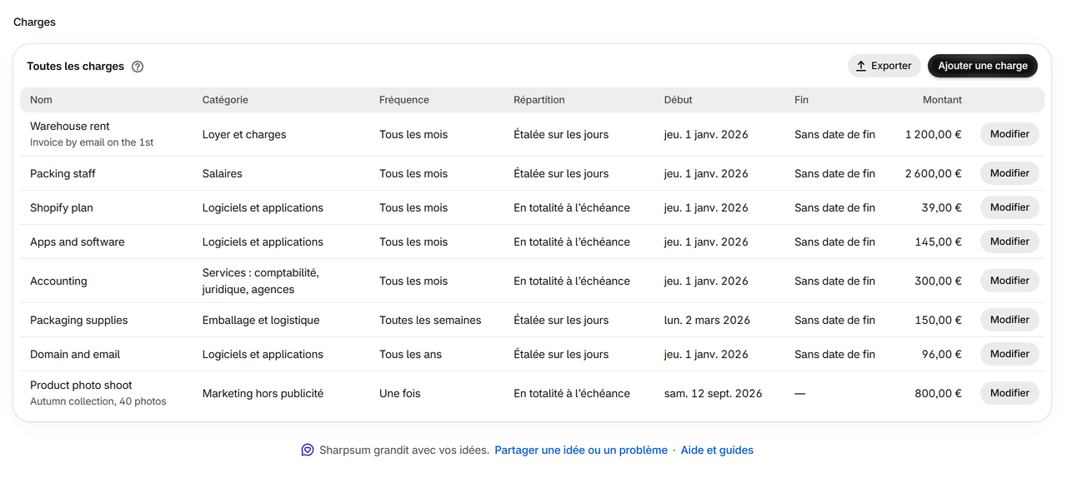
Task: Click the Toutes les semaines frequency
Action: [430, 321]
